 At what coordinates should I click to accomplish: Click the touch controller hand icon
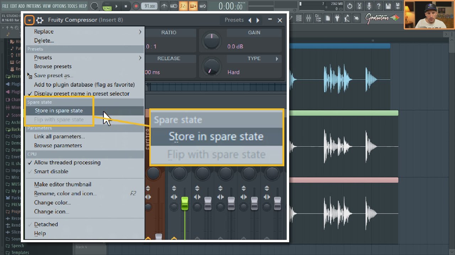pos(357,18)
